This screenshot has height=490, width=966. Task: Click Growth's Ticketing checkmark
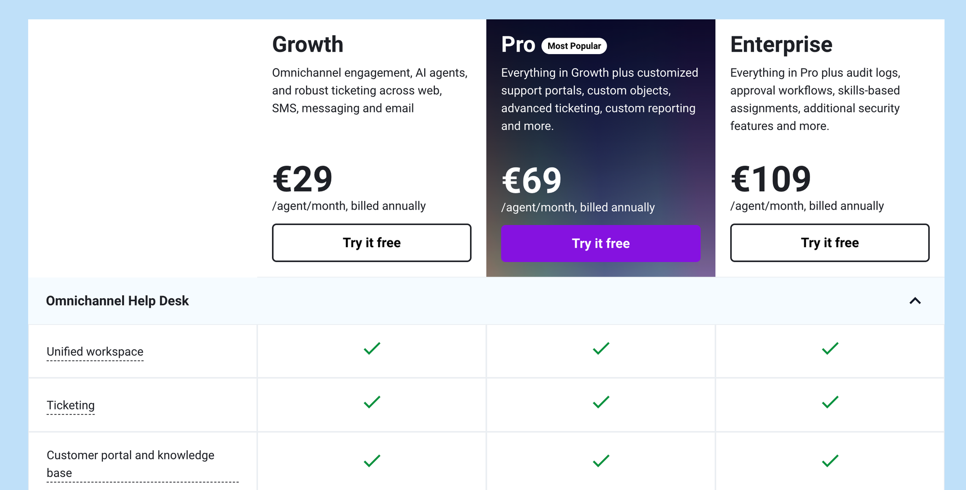click(371, 402)
